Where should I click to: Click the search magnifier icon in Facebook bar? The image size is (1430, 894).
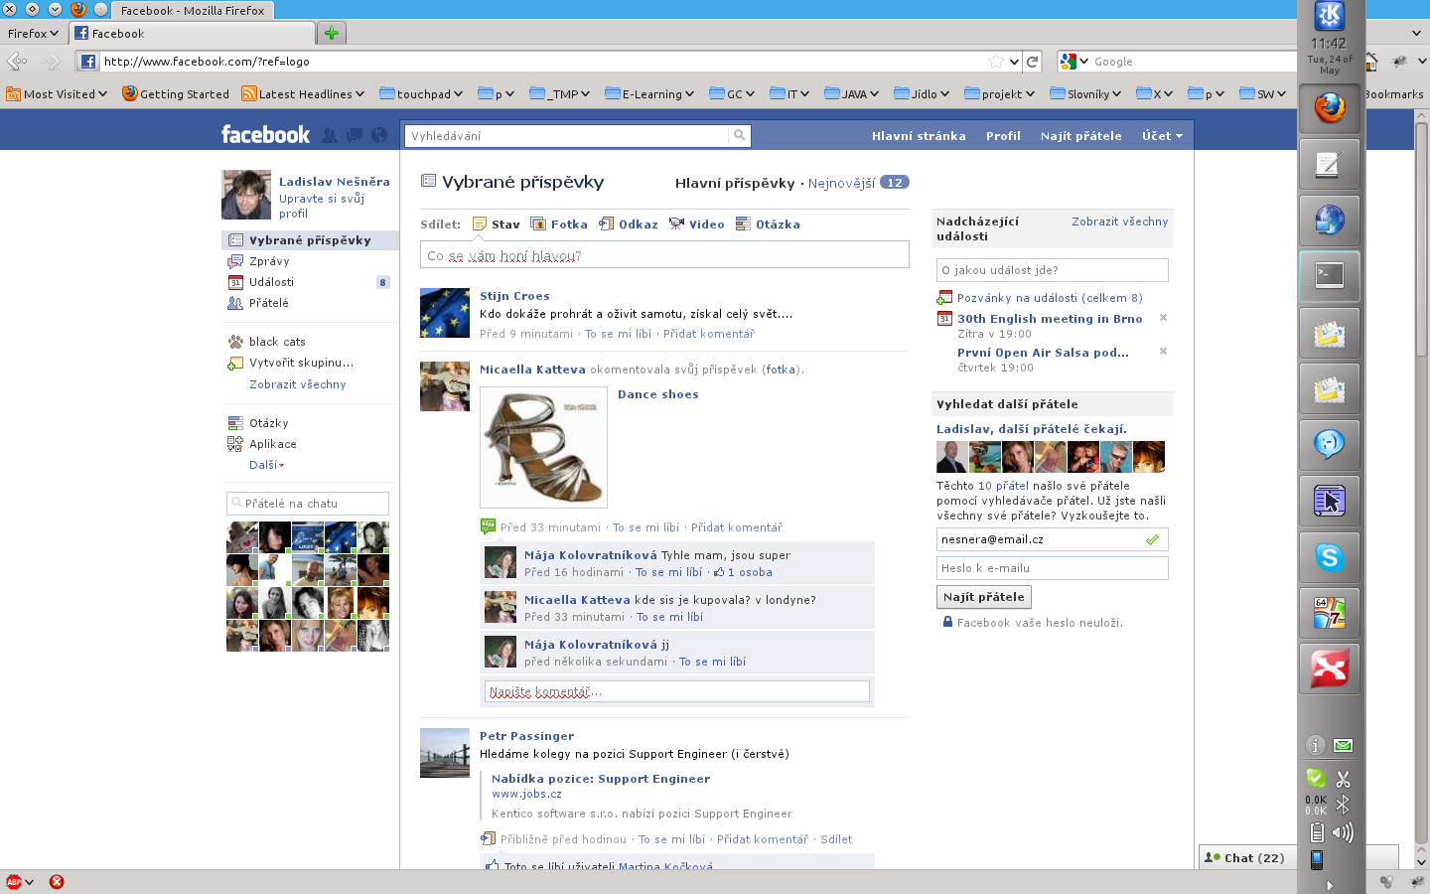pyautogui.click(x=739, y=136)
